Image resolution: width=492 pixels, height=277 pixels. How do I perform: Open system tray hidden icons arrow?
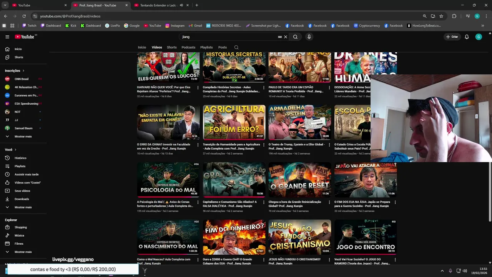point(442,271)
